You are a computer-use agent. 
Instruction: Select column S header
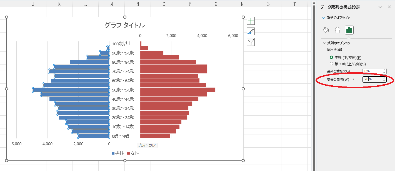pos(268,4)
